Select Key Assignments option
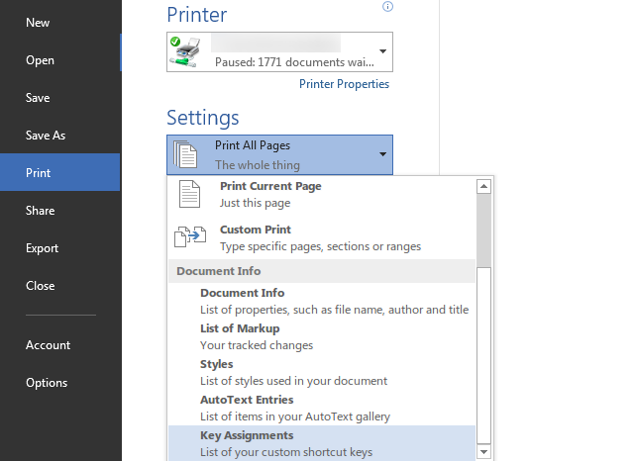Viewport: 634px width, 461px height. coord(247,435)
